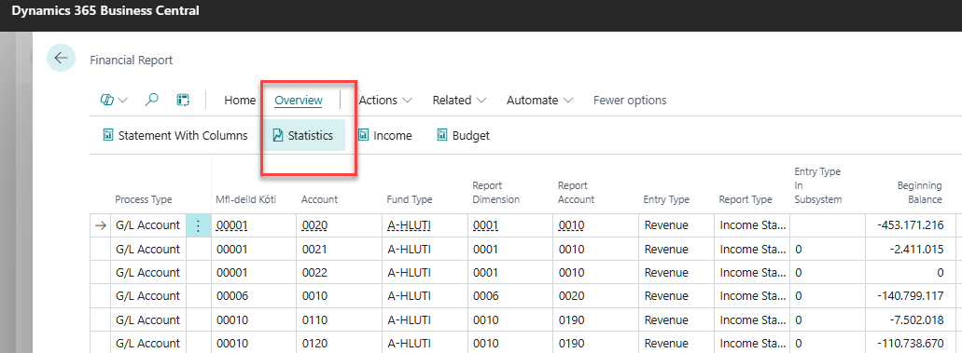Image resolution: width=962 pixels, height=353 pixels.
Task: Click the page layout icon next to search
Action: [183, 100]
